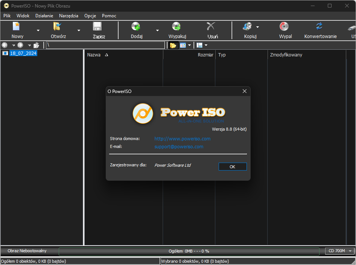This screenshot has width=356, height=265.
Task: Click the Usuń delete icon
Action: pos(211,26)
